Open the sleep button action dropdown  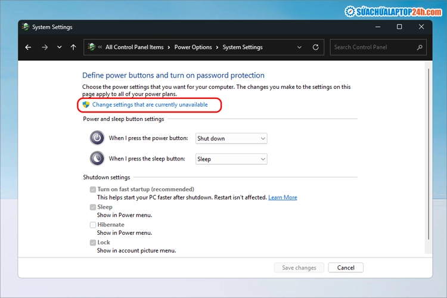tap(231, 159)
